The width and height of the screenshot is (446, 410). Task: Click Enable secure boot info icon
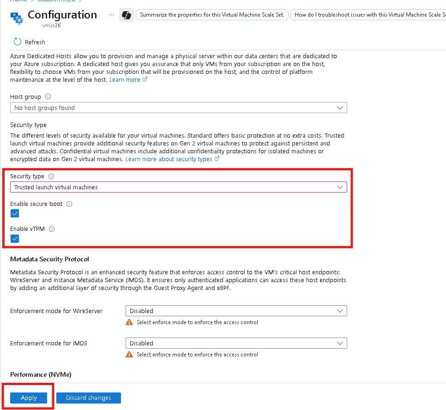pos(69,204)
